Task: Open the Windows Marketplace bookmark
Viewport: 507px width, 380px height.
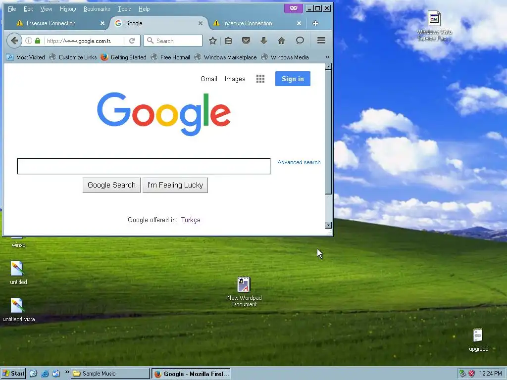Action: point(225,57)
